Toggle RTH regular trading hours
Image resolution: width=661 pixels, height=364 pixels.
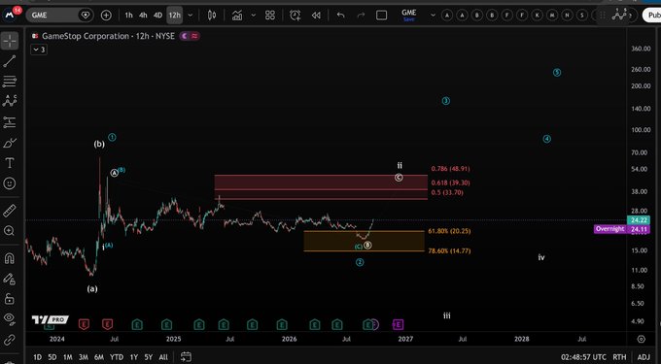[619, 357]
